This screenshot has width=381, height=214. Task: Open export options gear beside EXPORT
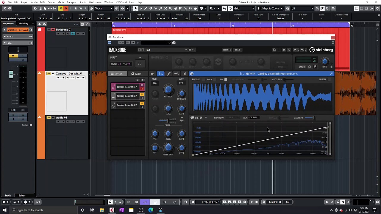click(310, 67)
